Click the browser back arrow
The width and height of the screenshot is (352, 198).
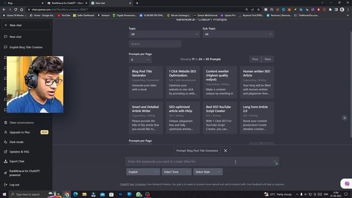coord(4,9)
